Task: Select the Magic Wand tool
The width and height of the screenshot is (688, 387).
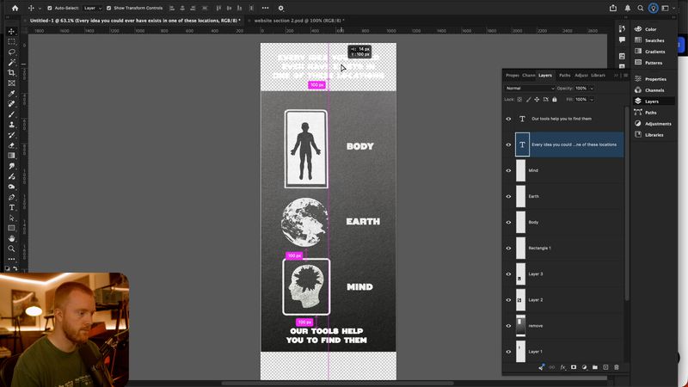Action: tap(12, 62)
